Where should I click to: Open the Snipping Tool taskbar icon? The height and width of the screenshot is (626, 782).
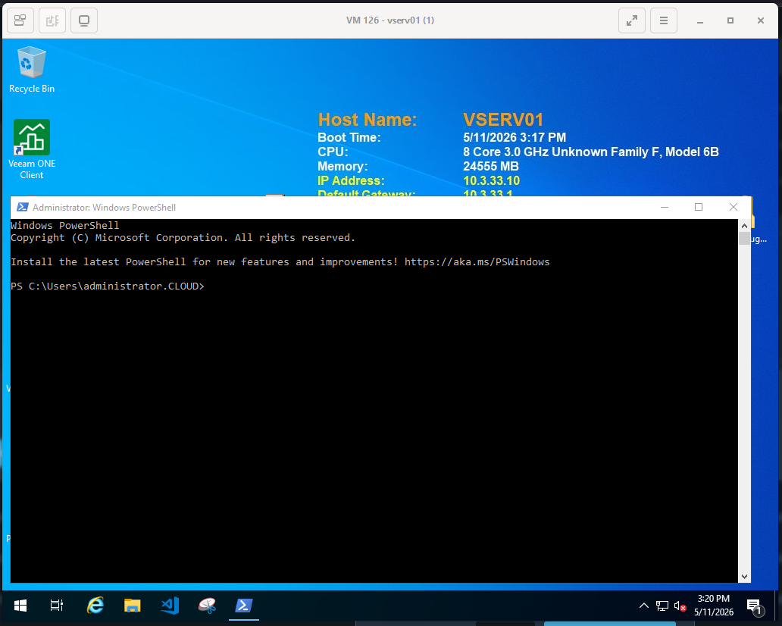point(206,606)
